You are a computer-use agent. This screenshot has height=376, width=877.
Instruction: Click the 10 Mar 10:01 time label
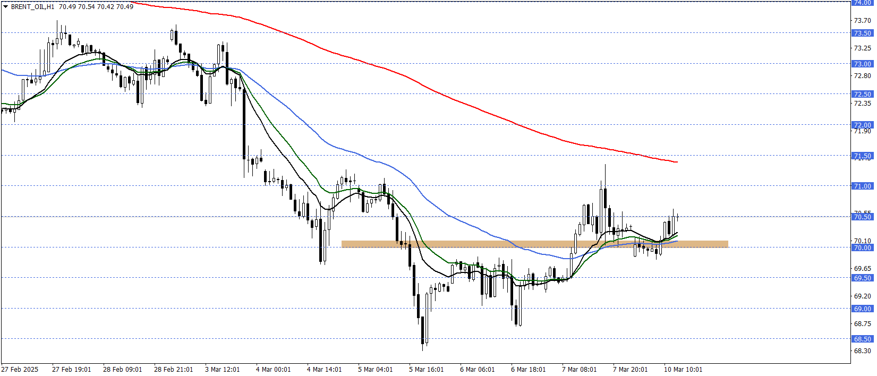[683, 369]
